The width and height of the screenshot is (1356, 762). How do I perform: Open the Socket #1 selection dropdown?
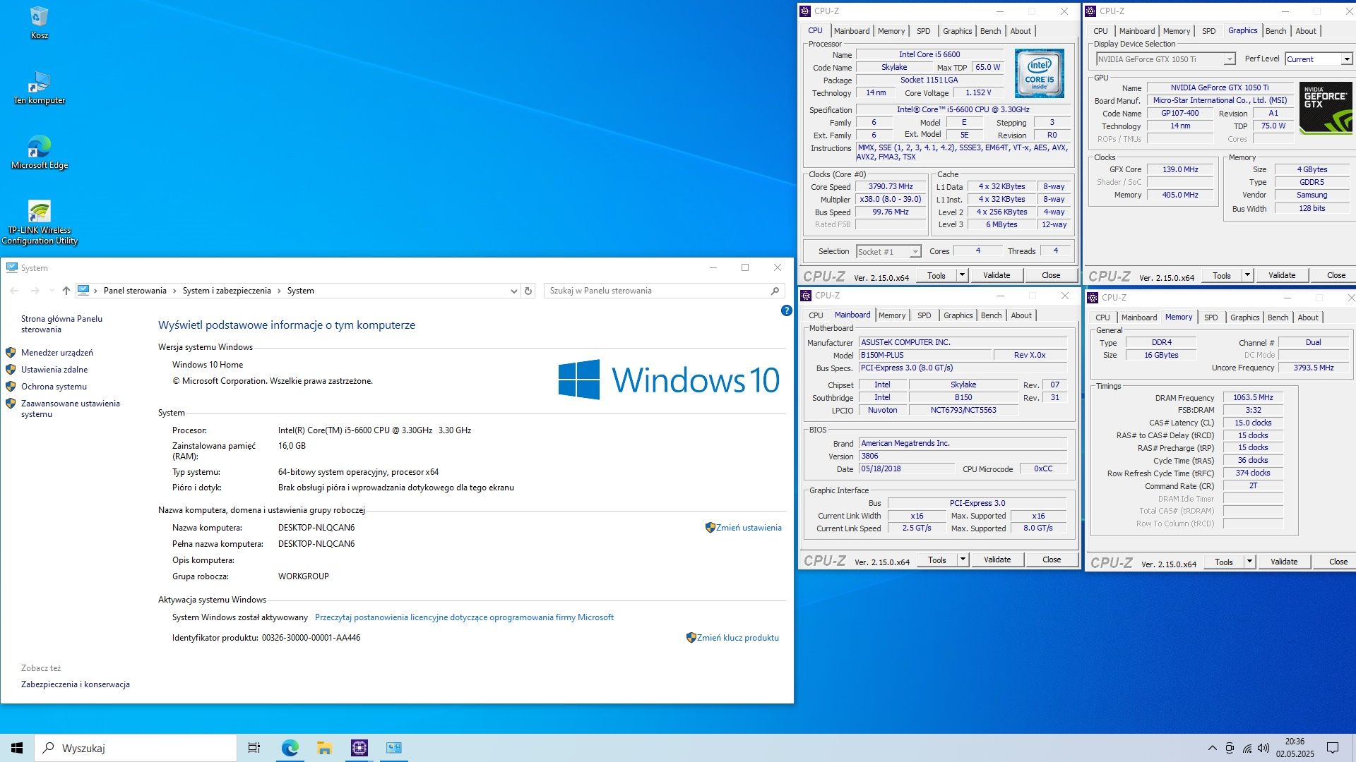[915, 252]
